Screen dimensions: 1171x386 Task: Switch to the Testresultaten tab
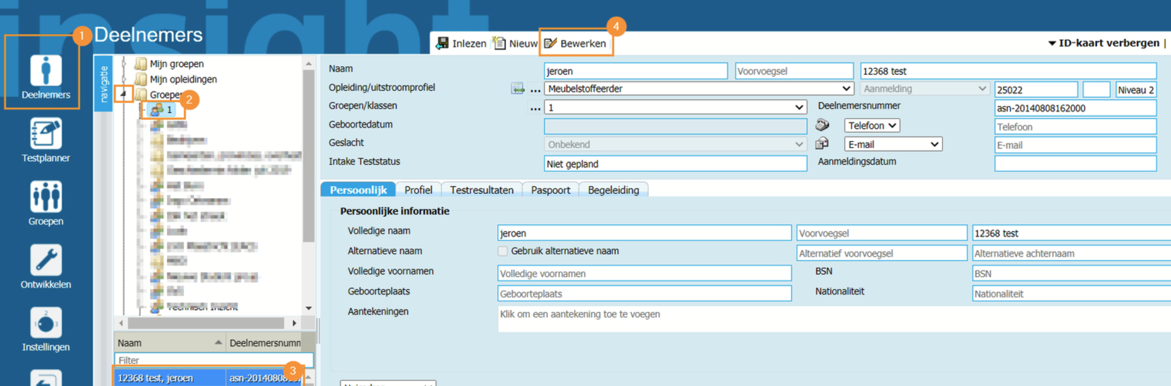pos(481,190)
